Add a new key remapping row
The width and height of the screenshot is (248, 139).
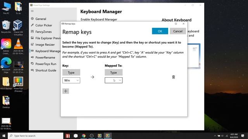coord(65,91)
